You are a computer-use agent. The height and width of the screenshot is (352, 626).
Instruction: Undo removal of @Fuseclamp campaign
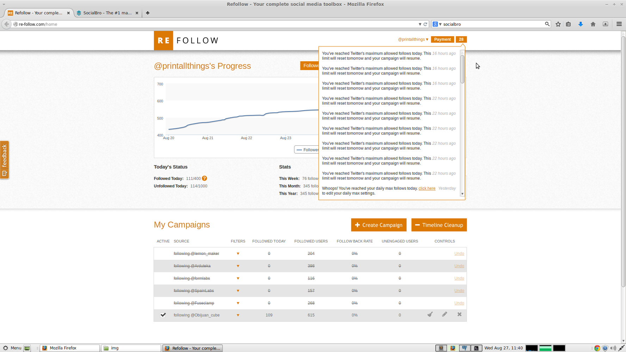coord(459,303)
